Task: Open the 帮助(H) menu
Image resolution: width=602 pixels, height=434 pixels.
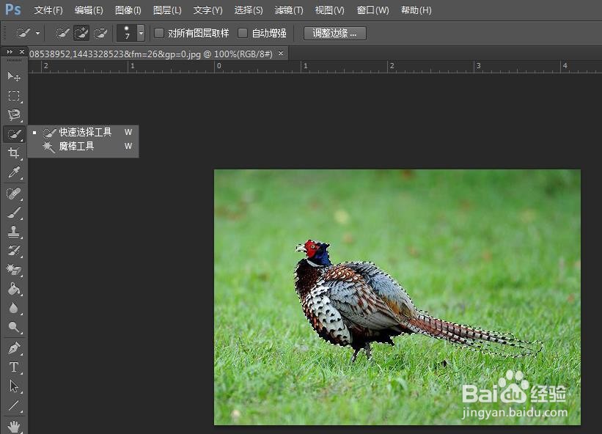Action: (x=416, y=10)
